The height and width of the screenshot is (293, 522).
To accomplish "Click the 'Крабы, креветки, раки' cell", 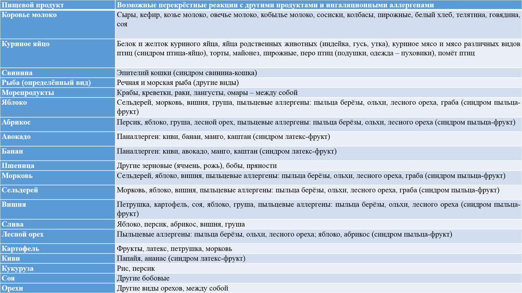I will [x=319, y=93].
